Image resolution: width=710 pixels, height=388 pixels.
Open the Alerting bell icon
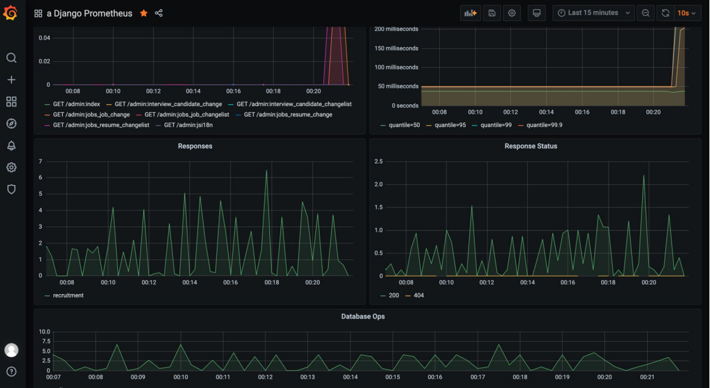11,146
